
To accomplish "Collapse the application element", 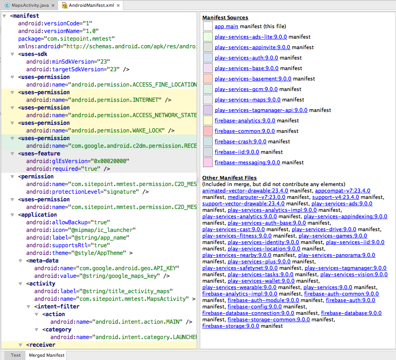I will 12,215.
